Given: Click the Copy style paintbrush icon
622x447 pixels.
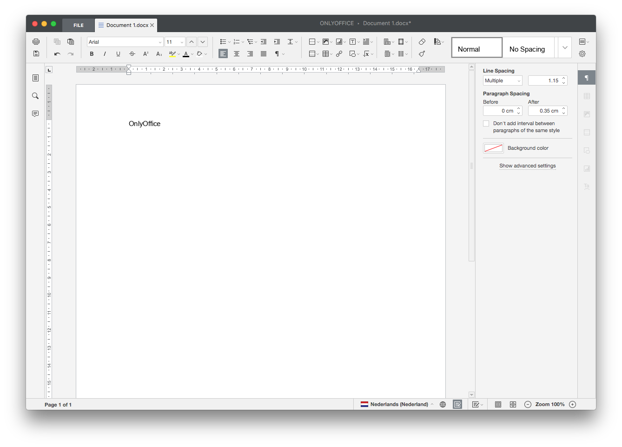Looking at the screenshot, I should [x=422, y=54].
